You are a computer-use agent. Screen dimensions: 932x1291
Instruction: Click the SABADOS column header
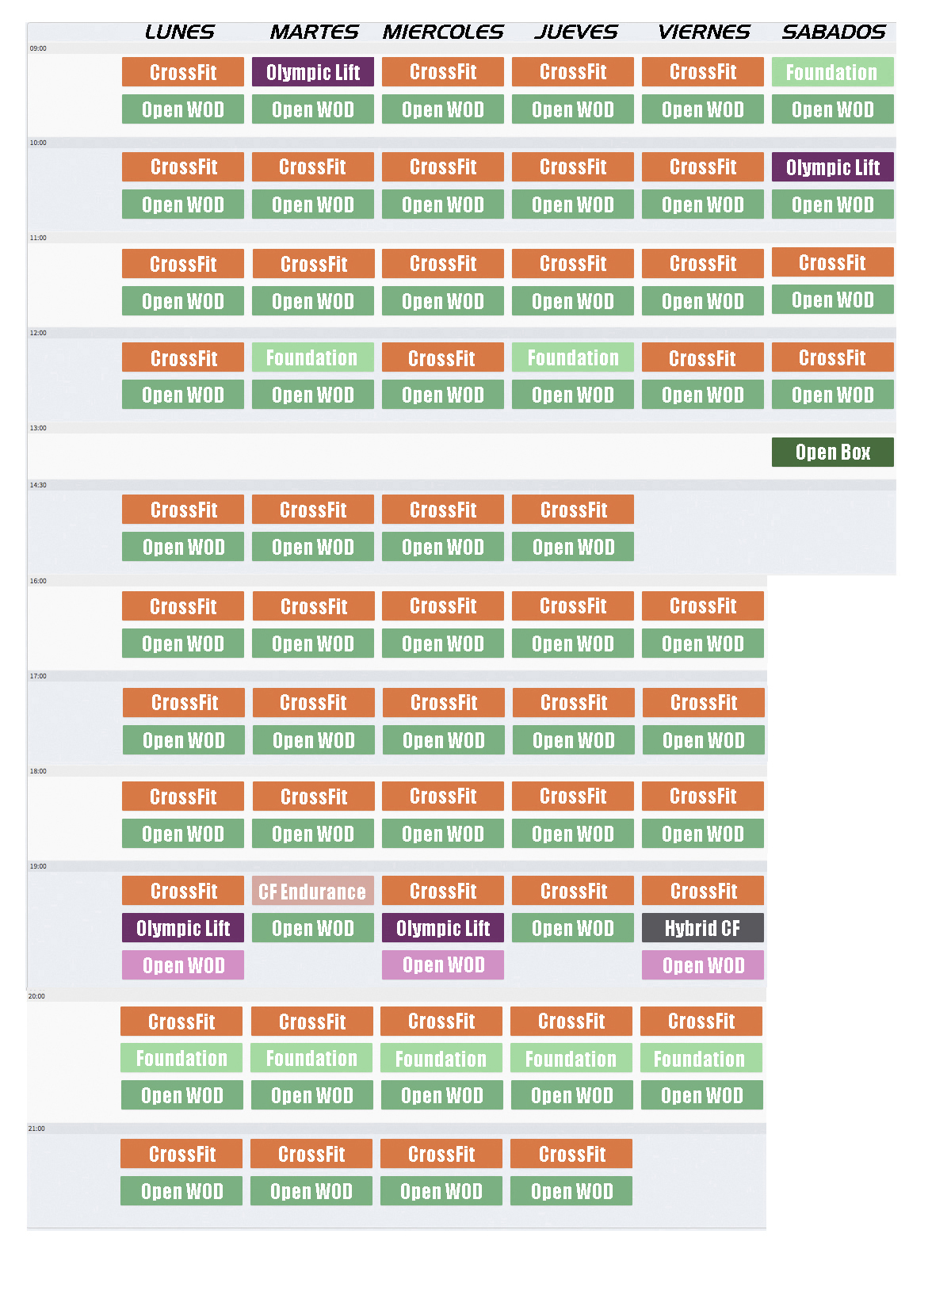tap(834, 32)
